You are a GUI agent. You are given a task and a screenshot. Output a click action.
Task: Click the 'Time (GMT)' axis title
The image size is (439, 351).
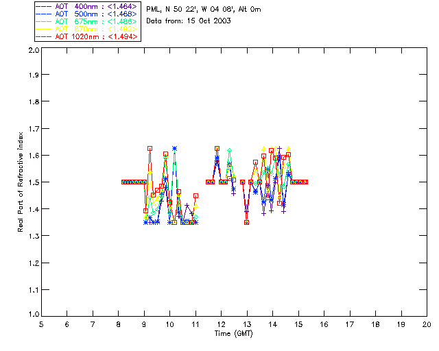click(233, 334)
